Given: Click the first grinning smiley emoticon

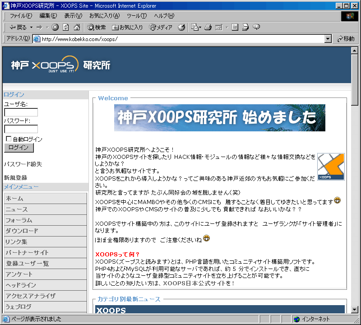Looking at the screenshot, I should (x=337, y=200).
